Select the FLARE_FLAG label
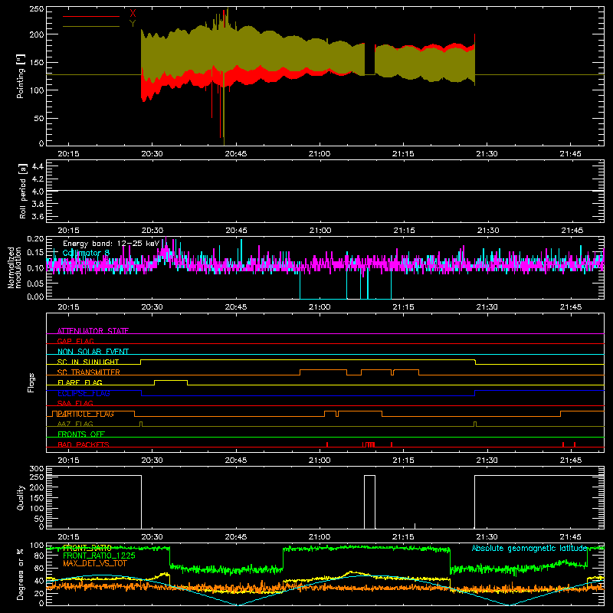The height and width of the screenshot is (613, 613). click(80, 382)
